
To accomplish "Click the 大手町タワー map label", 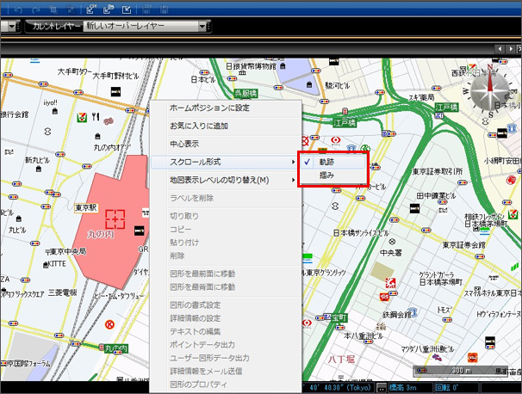I will 75,71.
